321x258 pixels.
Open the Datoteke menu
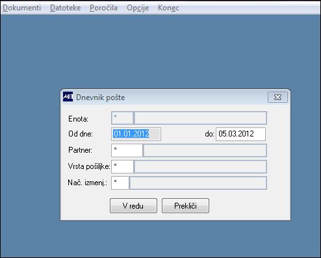66,8
